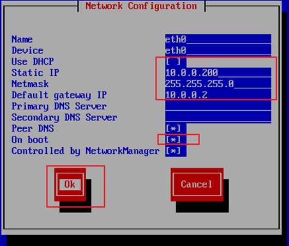Click the 'Static IP' label

(35, 73)
